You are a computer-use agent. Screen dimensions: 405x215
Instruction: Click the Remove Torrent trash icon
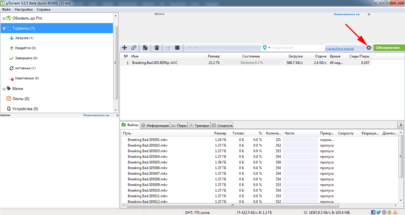[157, 48]
